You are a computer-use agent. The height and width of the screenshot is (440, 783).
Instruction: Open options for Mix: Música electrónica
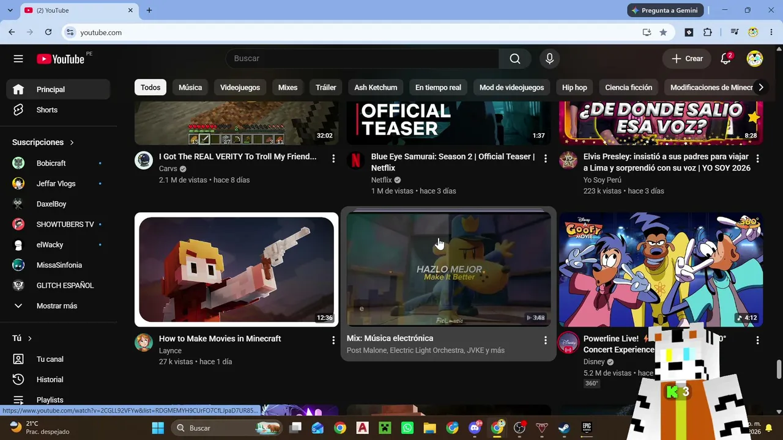tap(546, 340)
